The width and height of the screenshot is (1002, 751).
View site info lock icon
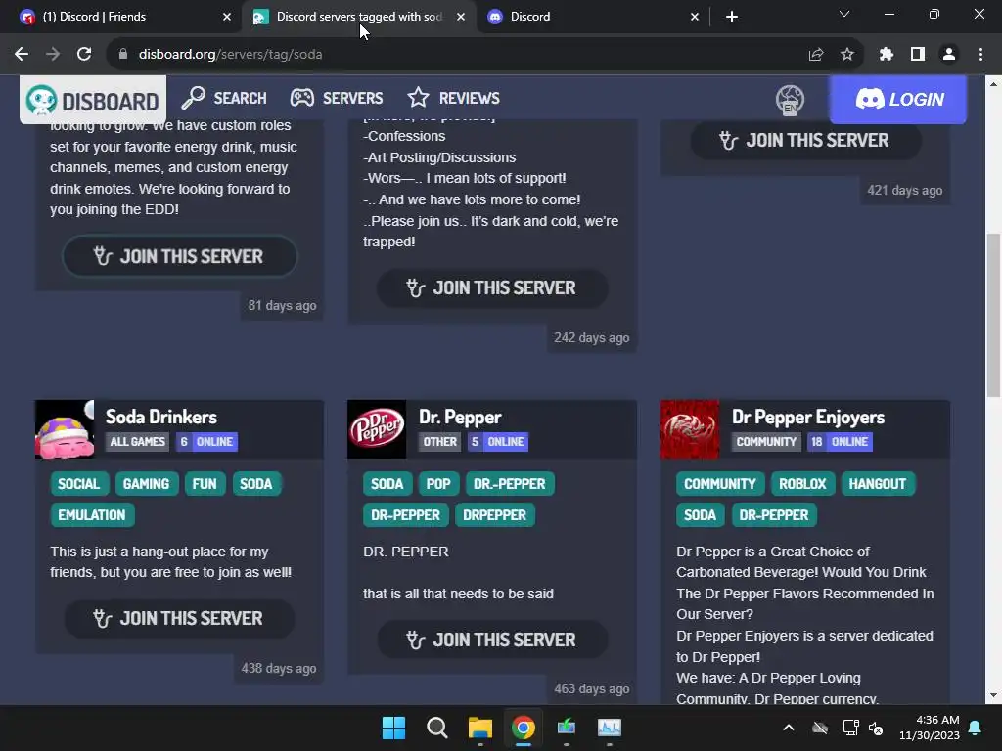[x=123, y=55]
